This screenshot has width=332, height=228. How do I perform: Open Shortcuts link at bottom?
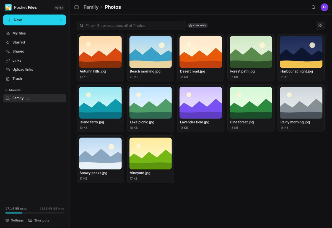pyautogui.click(x=39, y=220)
